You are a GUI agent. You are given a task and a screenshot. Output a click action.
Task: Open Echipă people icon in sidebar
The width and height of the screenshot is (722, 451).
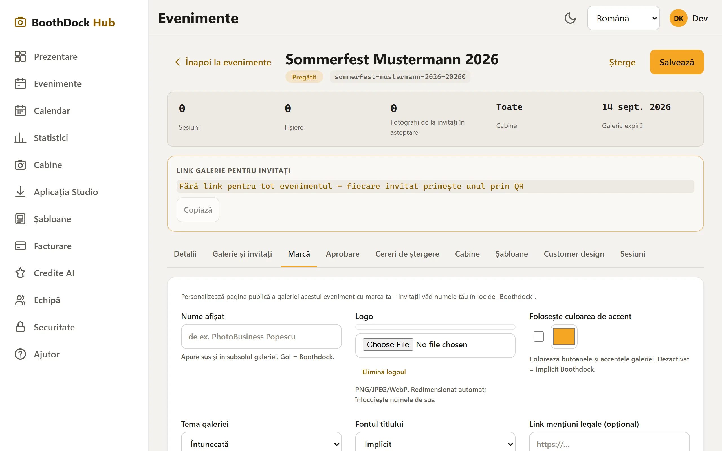click(x=20, y=300)
